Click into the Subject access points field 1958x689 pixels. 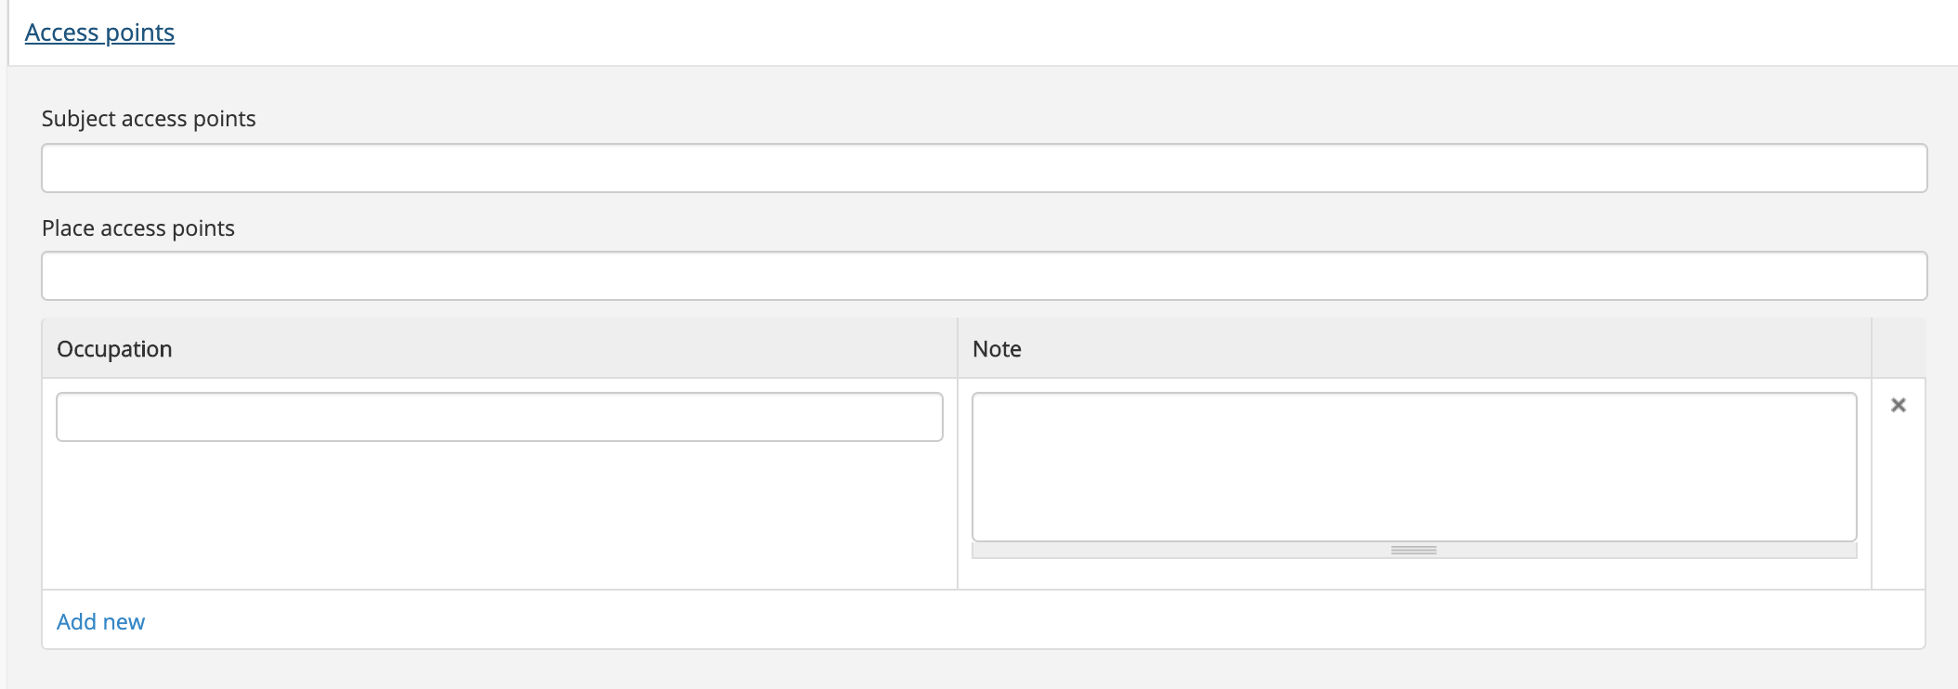[x=984, y=168]
